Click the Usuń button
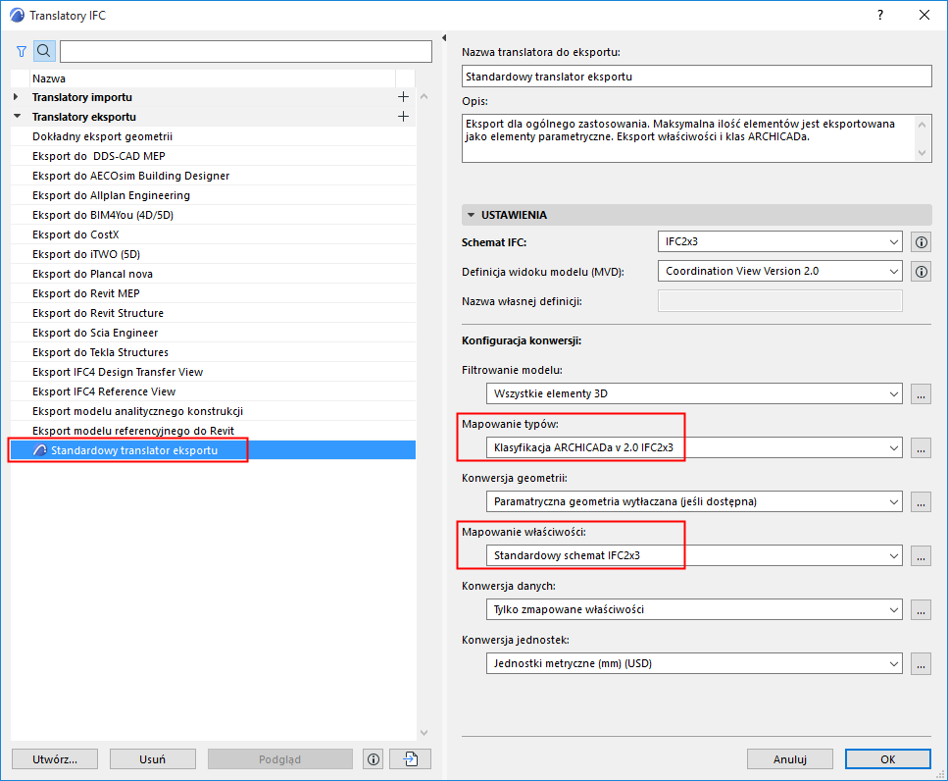This screenshot has height=781, width=948. coord(152,759)
